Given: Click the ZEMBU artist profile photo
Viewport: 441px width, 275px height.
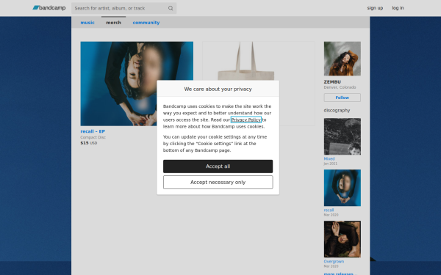Looking at the screenshot, I should coord(343,59).
